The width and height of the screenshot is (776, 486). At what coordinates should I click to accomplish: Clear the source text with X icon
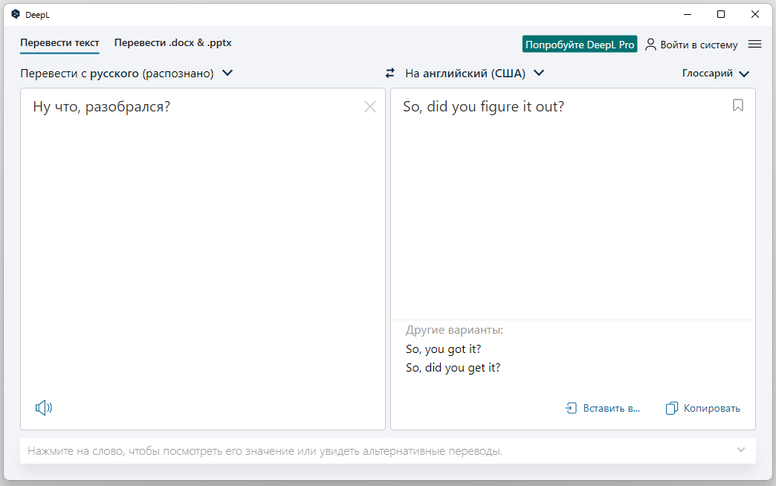tap(369, 106)
